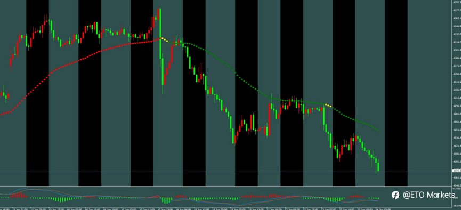Select the 4196 price axis label
This screenshot has width=461, height=210.
pos(457,106)
